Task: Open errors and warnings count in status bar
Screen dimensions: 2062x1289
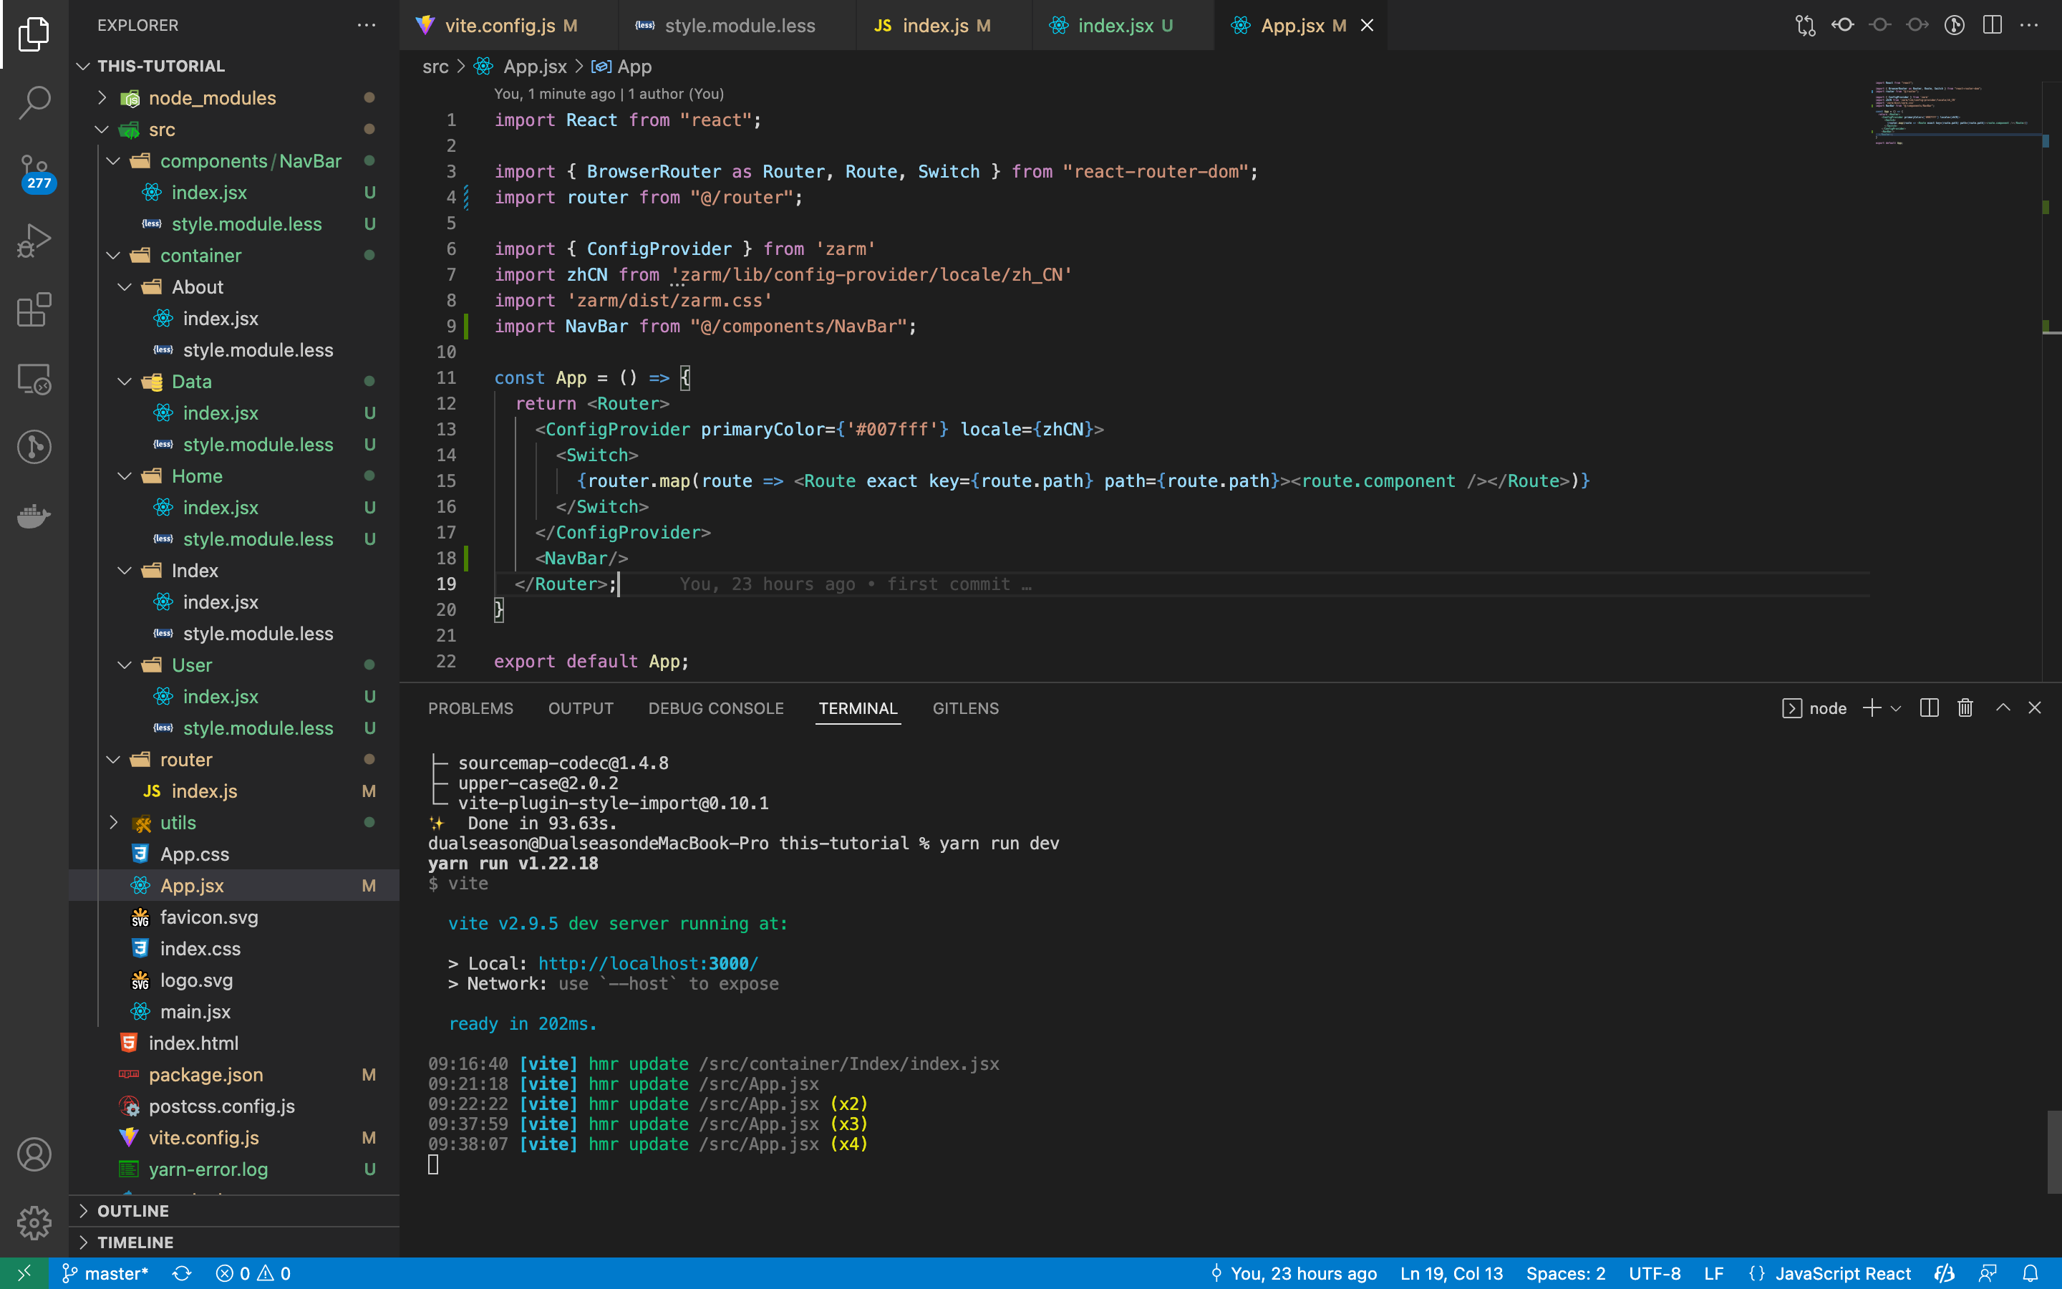Action: pos(253,1273)
